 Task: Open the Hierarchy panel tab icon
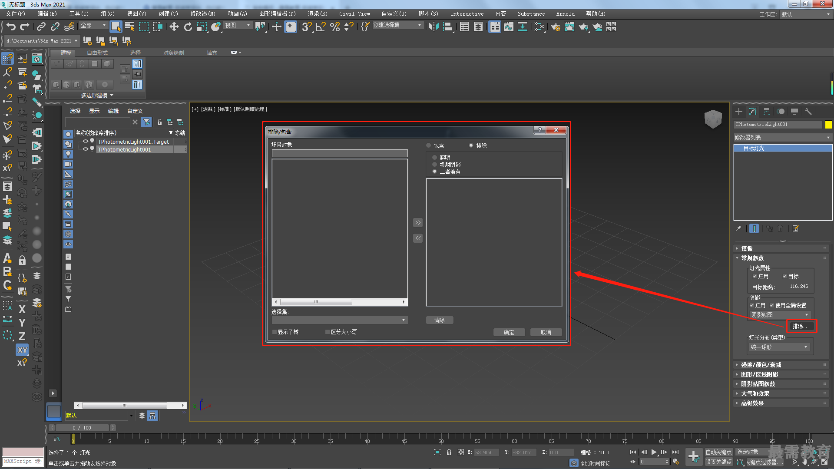(767, 112)
